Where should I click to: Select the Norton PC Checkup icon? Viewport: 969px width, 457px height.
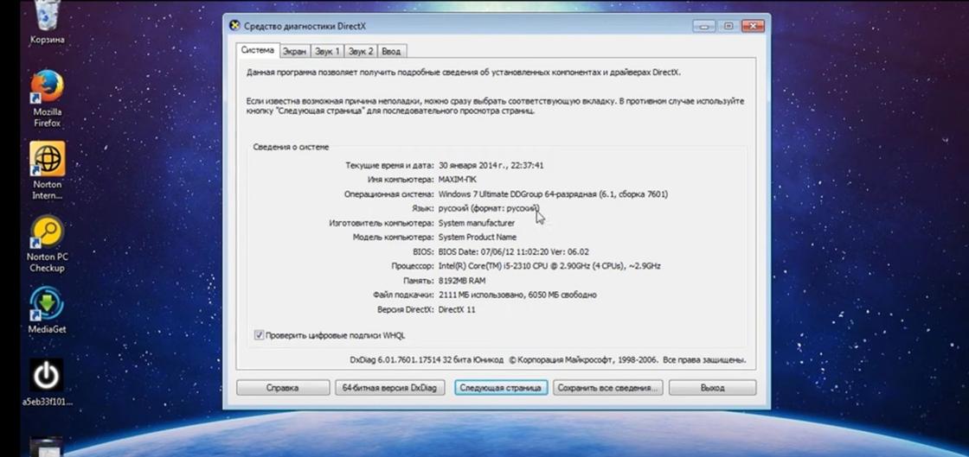click(47, 232)
